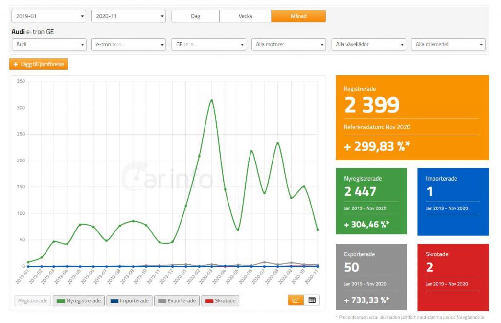501x323 pixels.
Task: Switch to Dag view
Action: coord(196,16)
